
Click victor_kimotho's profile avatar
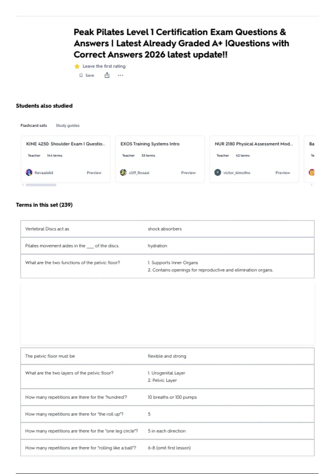[x=218, y=173]
